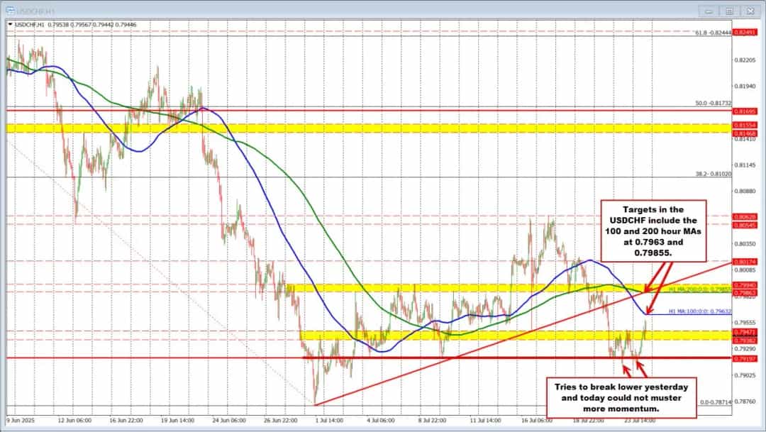Click the 0.80174 red price tag
Image resolution: width=766 pixels, height=432 pixels.
click(745, 262)
